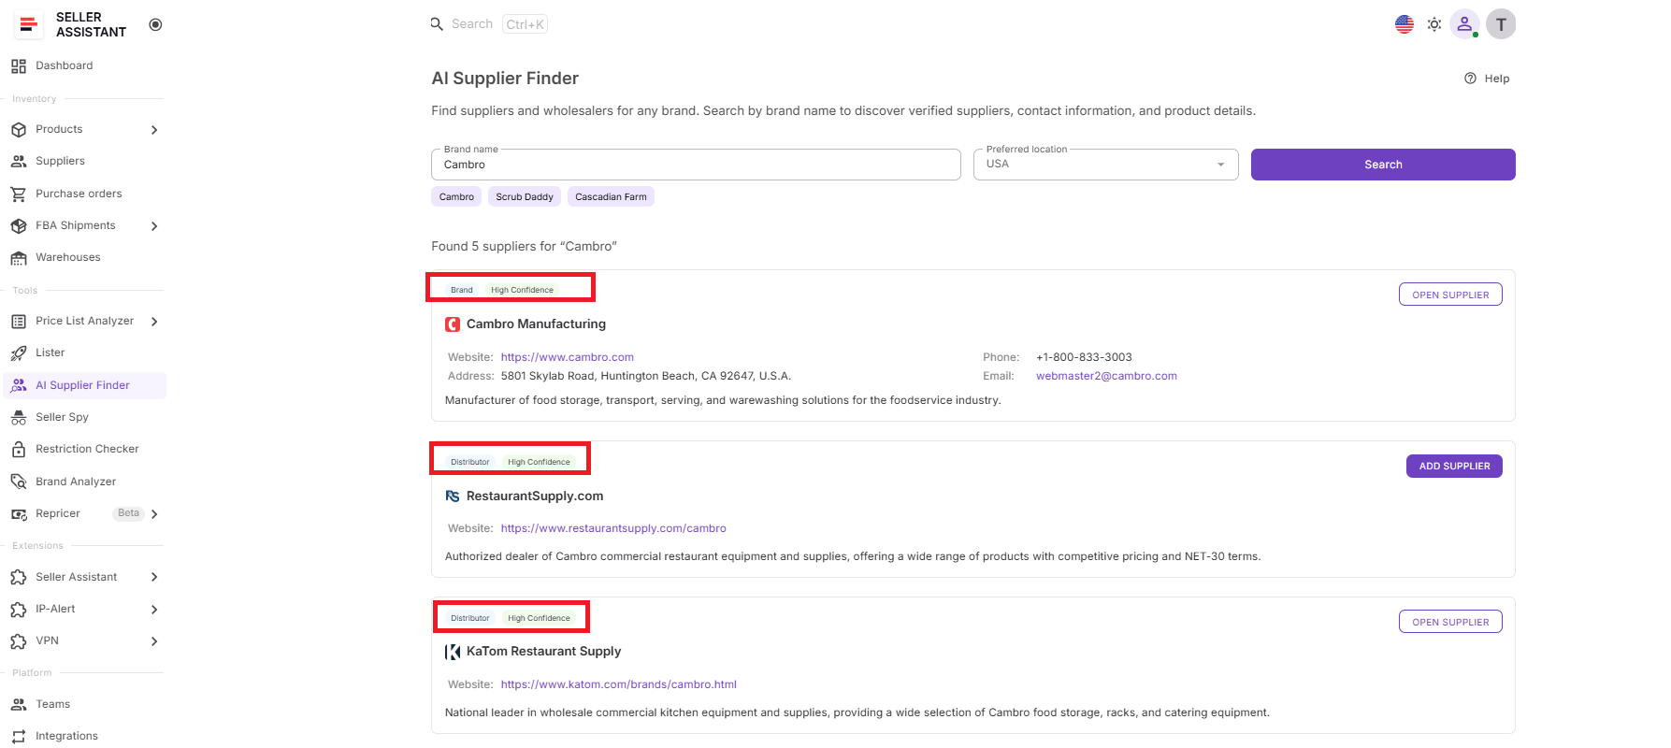Click the Seller Assistant puzzle icon
Viewport: 1671px width, 748px height.
19,578
